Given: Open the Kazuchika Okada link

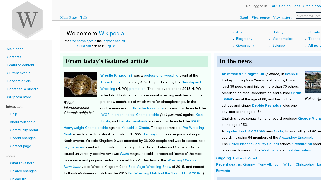Looking at the screenshot, I should point(135,128).
